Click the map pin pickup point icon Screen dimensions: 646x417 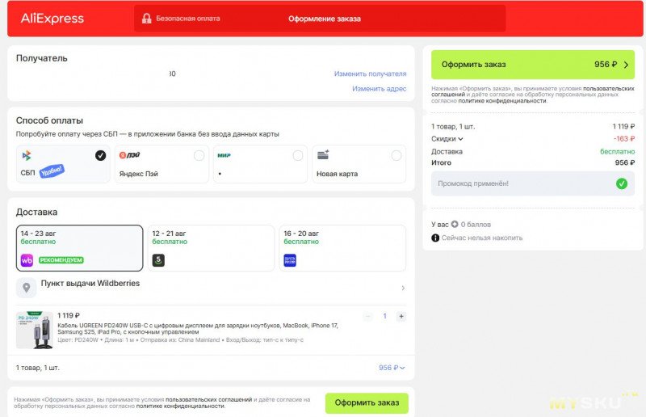click(x=27, y=288)
